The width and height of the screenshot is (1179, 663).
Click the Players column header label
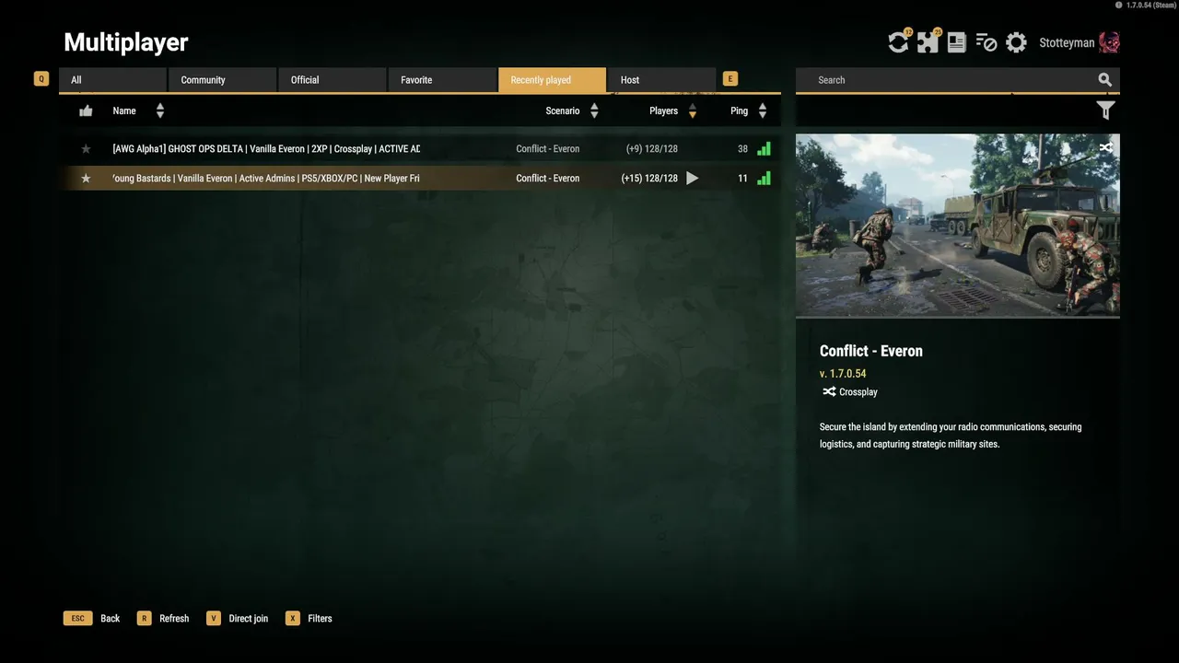[663, 111]
